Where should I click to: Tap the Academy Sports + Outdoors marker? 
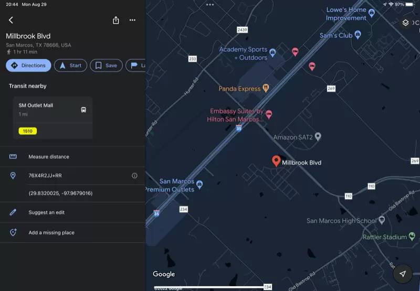[x=272, y=52]
